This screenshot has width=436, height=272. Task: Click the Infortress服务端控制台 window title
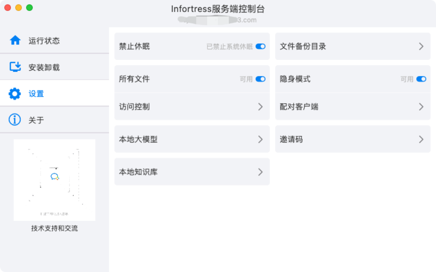click(x=218, y=9)
